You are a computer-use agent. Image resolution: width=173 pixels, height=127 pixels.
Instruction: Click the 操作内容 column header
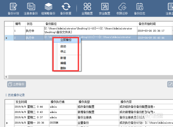tap(146, 102)
